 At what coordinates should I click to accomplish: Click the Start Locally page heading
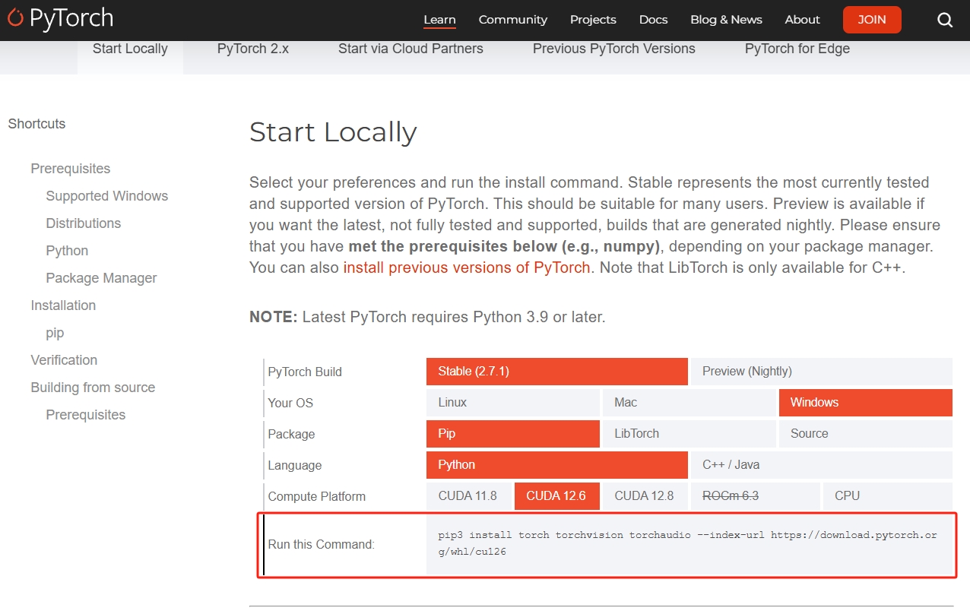point(333,132)
